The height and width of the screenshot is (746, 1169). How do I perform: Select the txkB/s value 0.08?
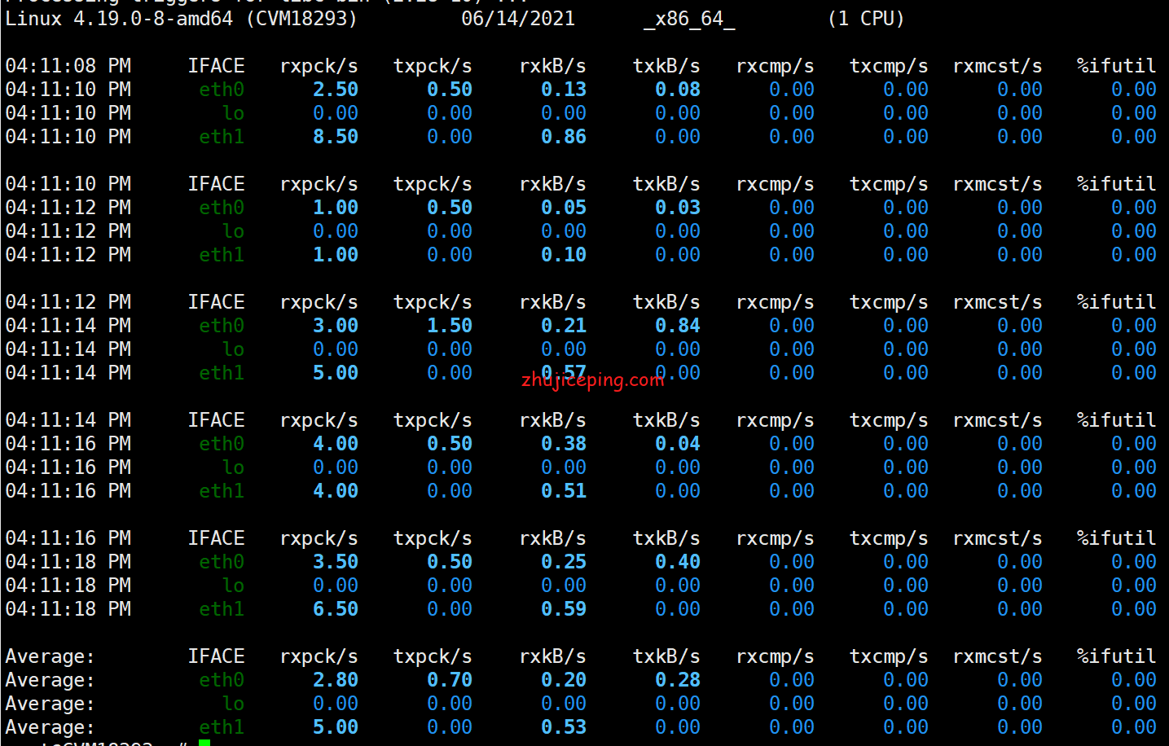click(x=678, y=90)
